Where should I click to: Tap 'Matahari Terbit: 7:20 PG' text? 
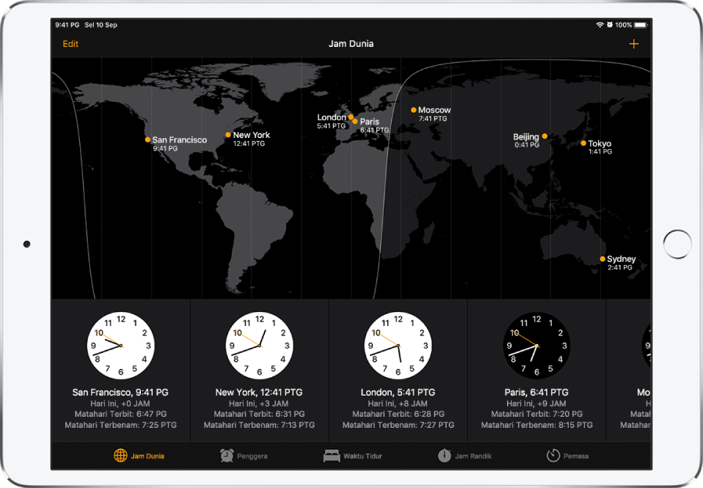point(536,414)
